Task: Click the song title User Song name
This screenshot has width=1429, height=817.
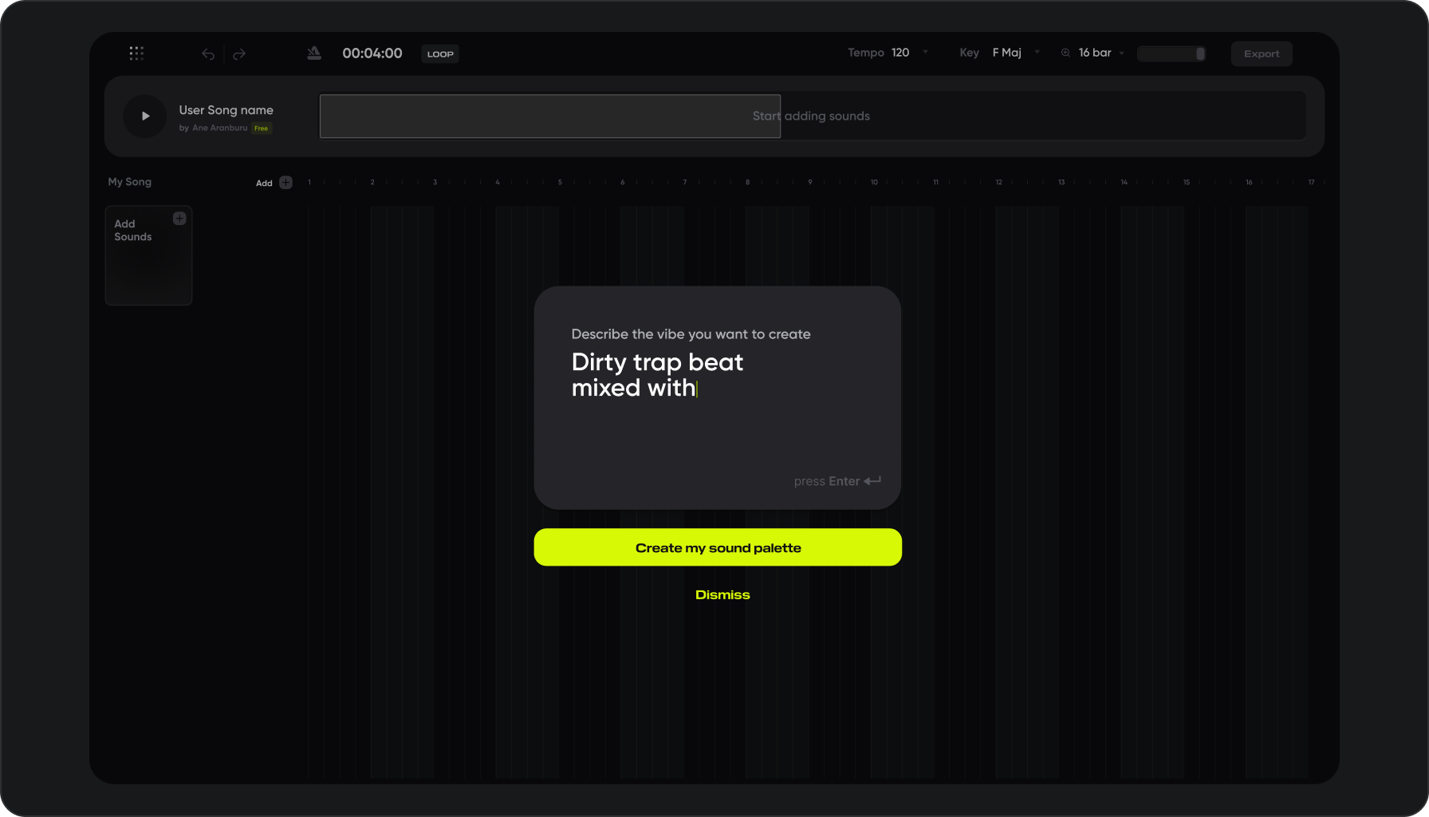Action: coord(226,109)
